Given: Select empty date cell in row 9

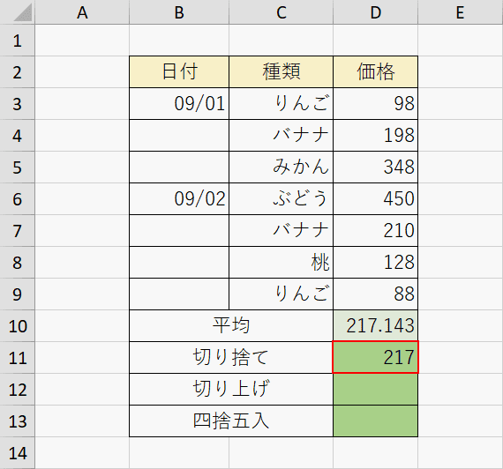Looking at the screenshot, I should (179, 294).
